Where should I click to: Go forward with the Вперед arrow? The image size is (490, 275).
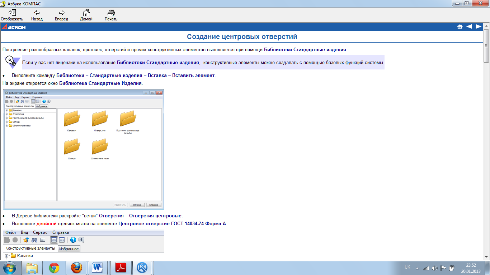[x=61, y=13]
